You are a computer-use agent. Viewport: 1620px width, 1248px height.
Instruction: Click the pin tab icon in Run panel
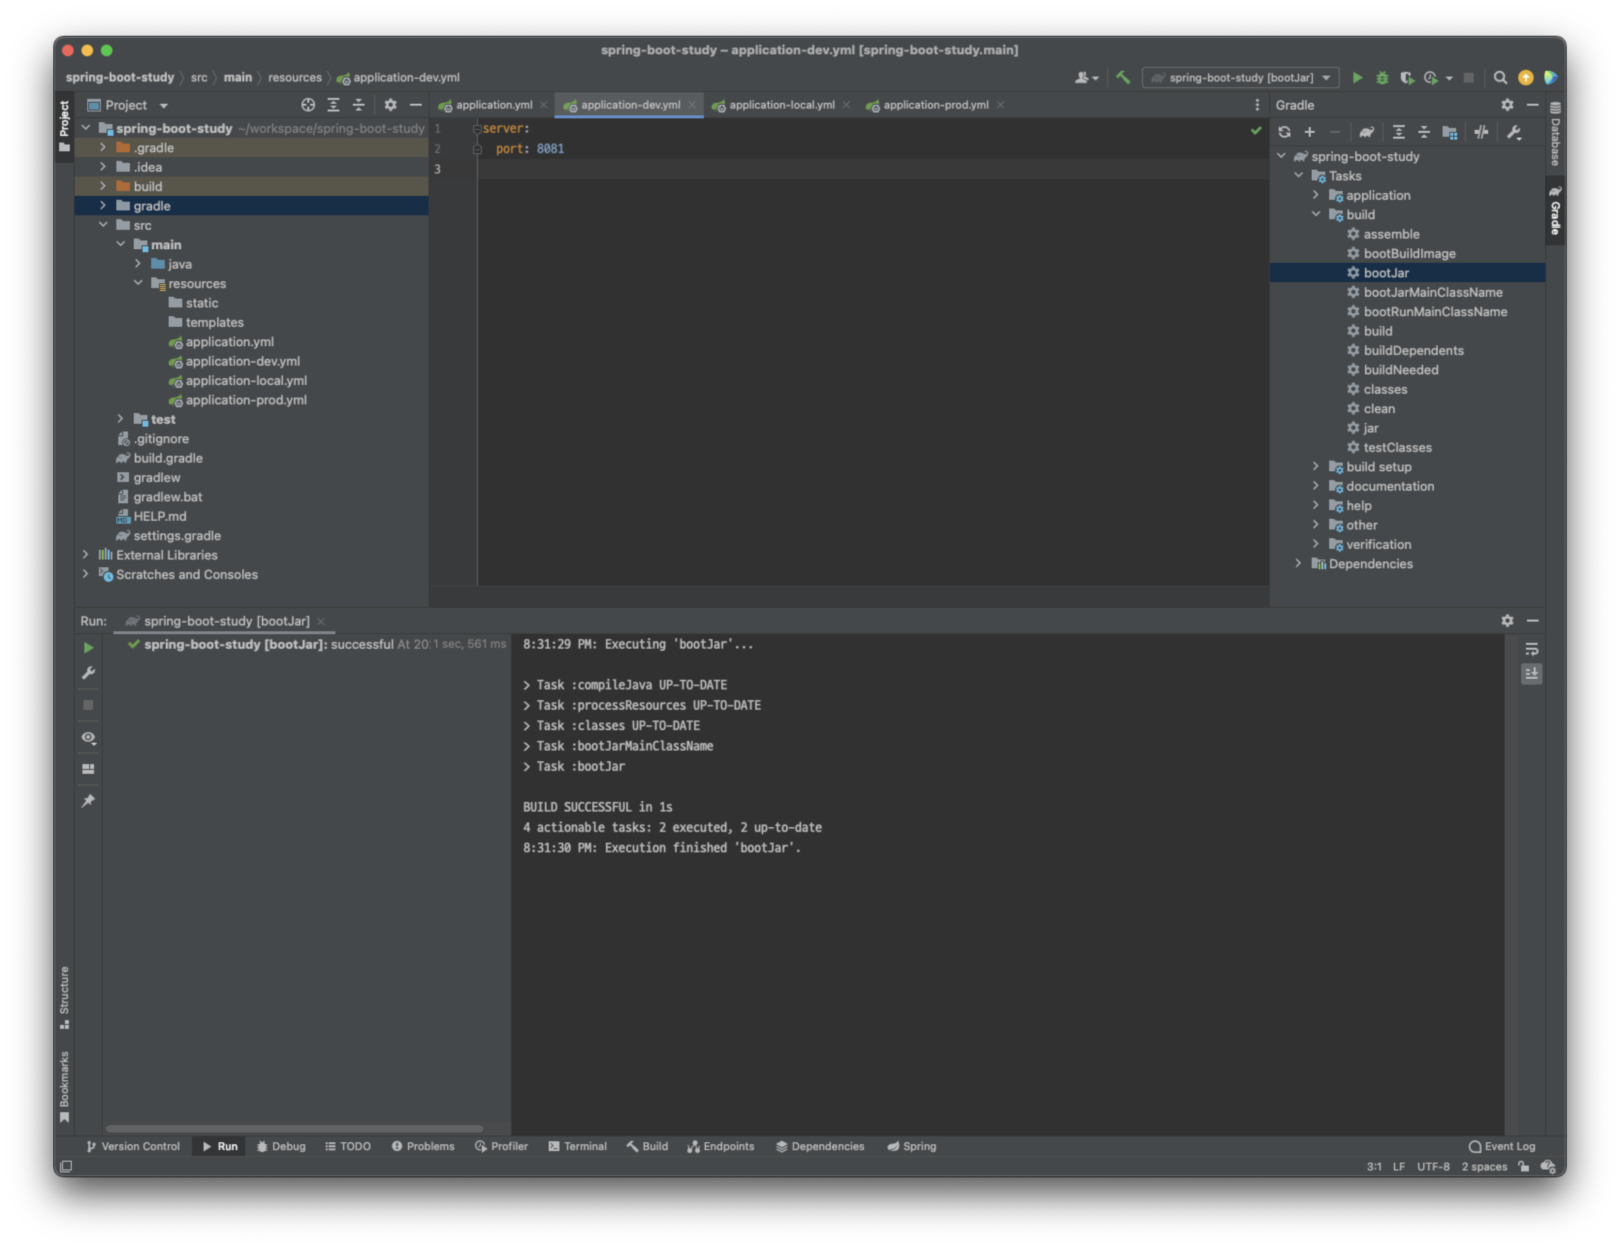tap(88, 800)
